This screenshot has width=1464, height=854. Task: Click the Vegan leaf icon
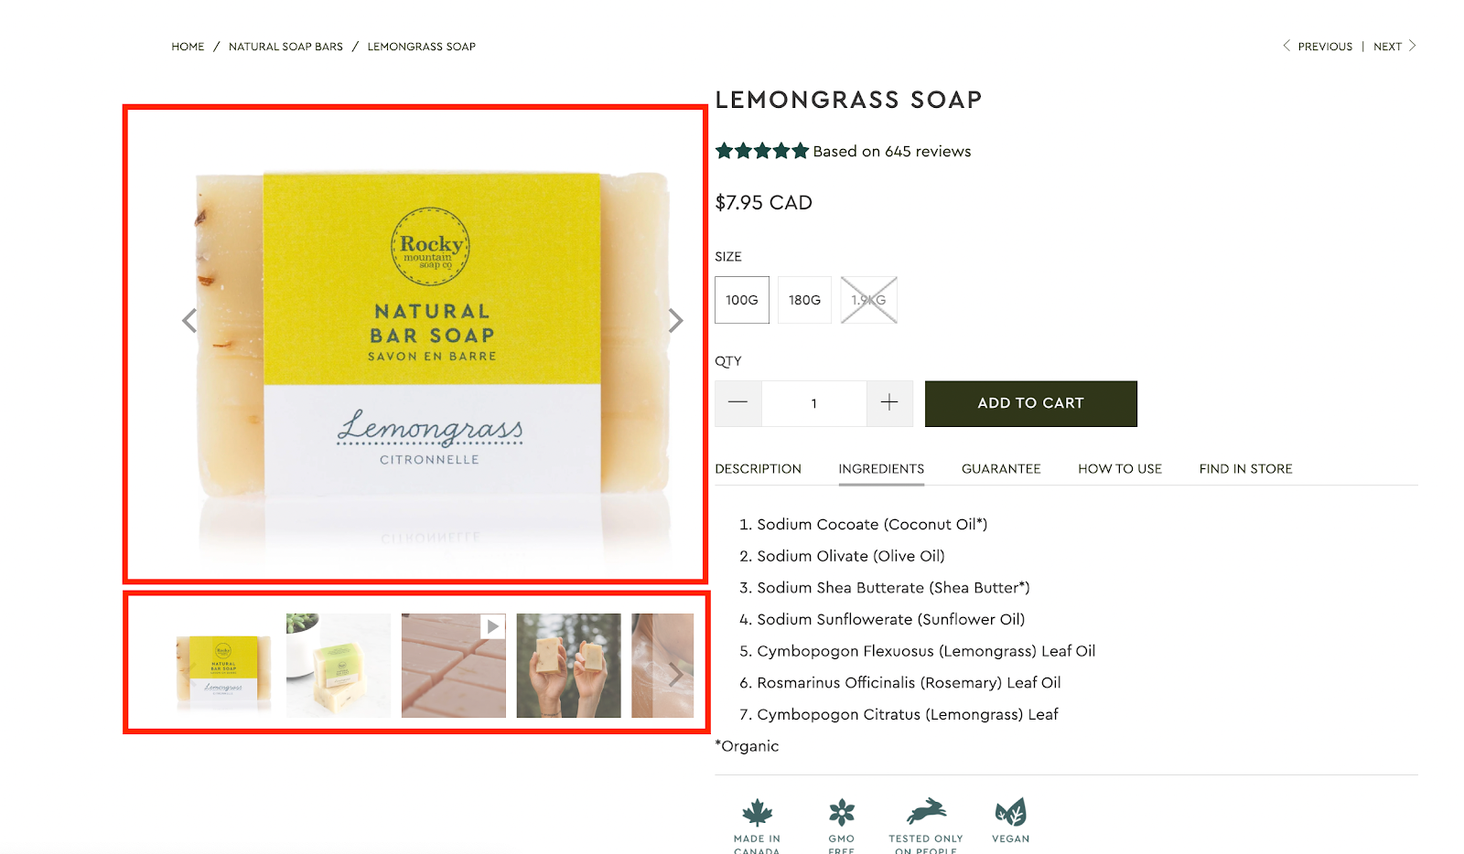1011,812
